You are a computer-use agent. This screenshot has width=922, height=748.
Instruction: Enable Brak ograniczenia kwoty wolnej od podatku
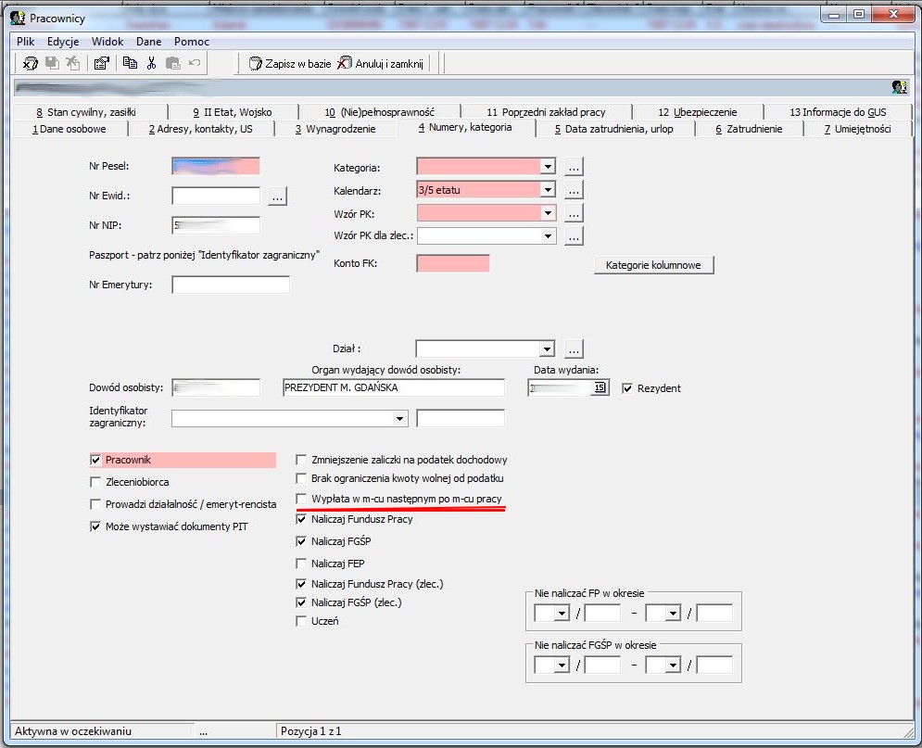(301, 478)
